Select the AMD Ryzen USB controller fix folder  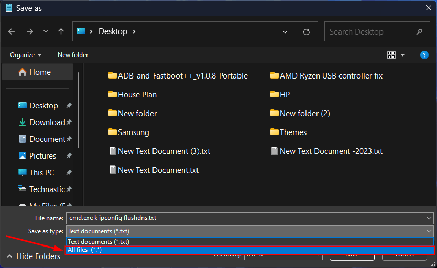(326, 76)
